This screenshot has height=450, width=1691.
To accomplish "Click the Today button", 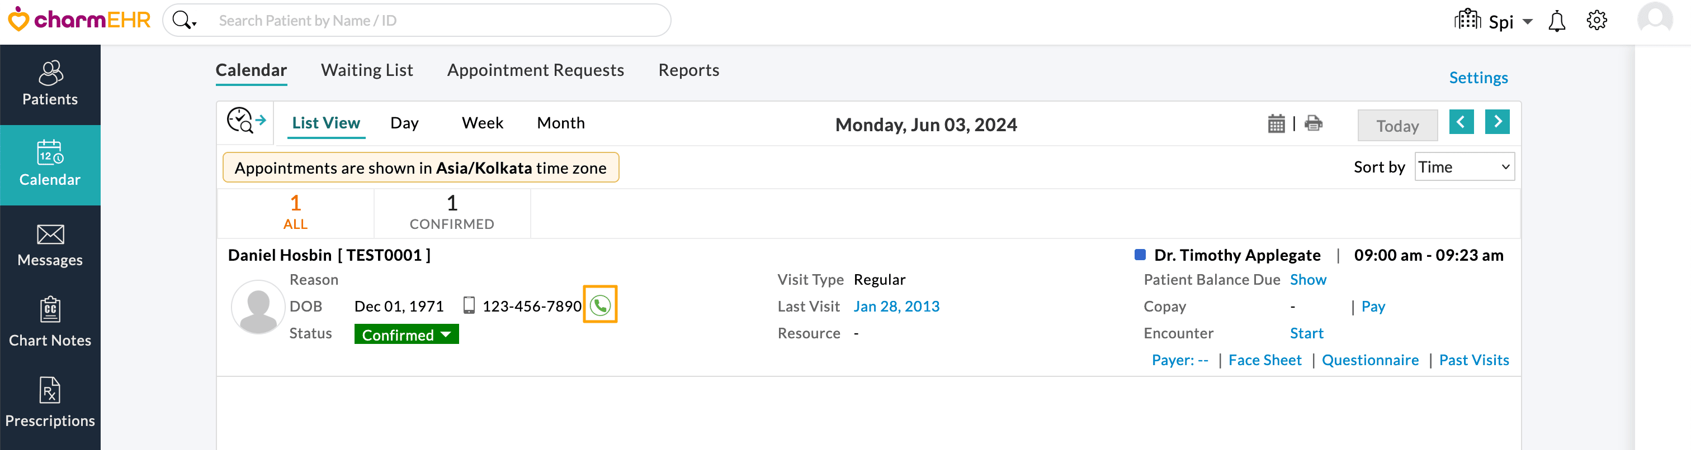I will [1397, 126].
